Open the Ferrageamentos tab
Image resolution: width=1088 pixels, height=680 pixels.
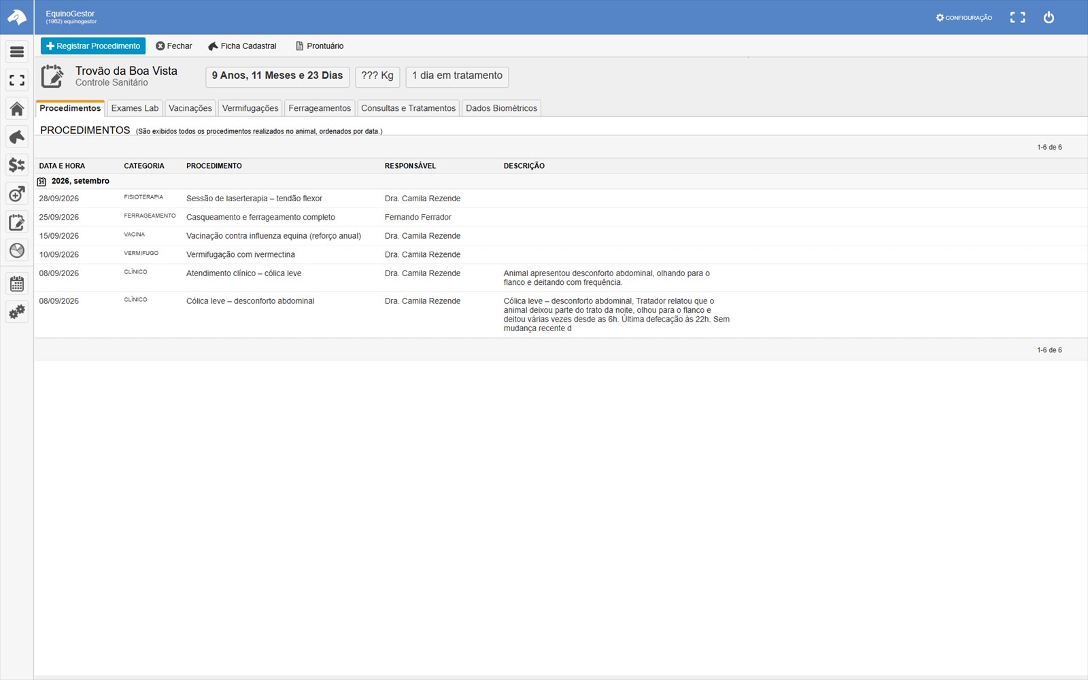click(320, 108)
